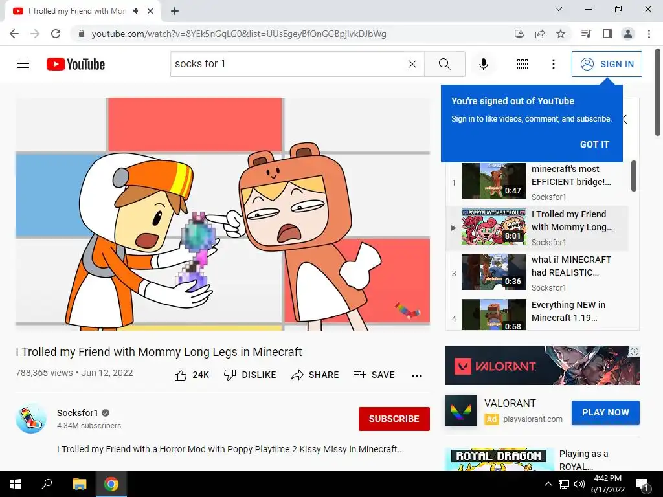This screenshot has width=663, height=497.
Task: Start voice search with microphone
Action: pyautogui.click(x=483, y=64)
